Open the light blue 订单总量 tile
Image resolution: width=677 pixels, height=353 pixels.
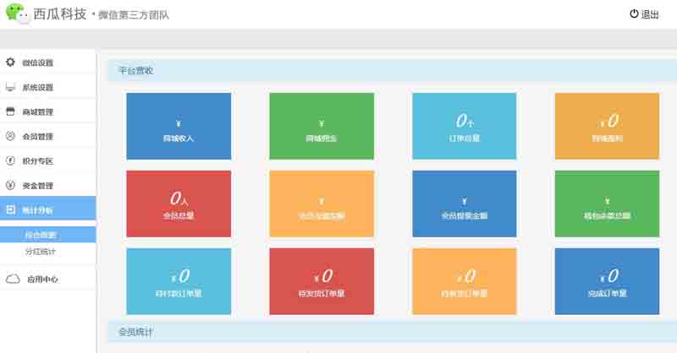(464, 126)
